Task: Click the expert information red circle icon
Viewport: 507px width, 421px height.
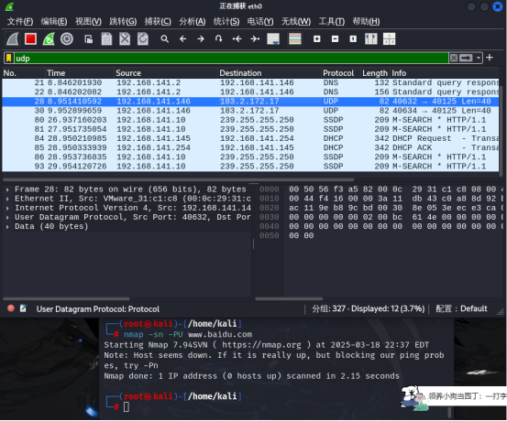Action: [11, 308]
